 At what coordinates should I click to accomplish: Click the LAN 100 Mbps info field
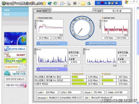47,92
